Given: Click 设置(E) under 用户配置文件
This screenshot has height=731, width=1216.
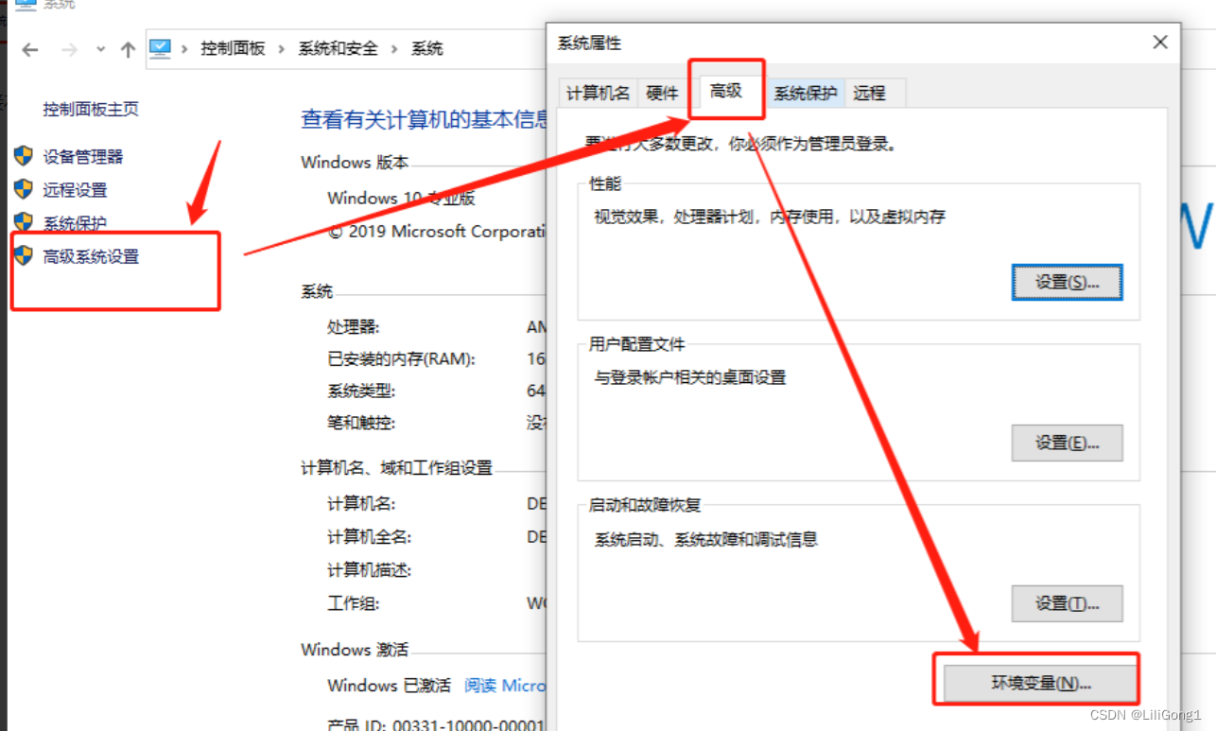Looking at the screenshot, I should [x=1067, y=443].
